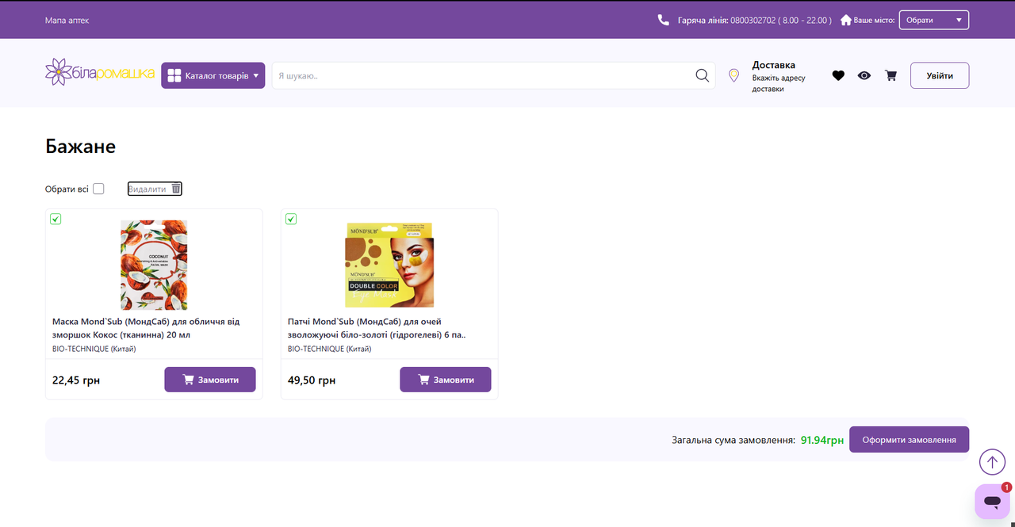The height and width of the screenshot is (527, 1015).
Task: Click the search magnifier icon
Action: [x=702, y=75]
